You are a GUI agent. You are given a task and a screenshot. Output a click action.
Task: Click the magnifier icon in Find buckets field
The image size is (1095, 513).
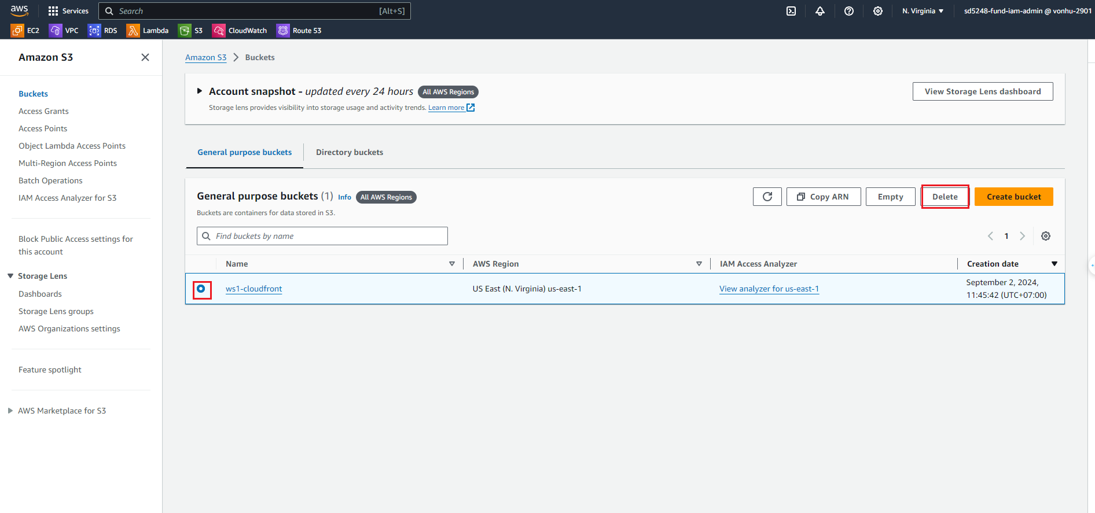[x=206, y=236]
